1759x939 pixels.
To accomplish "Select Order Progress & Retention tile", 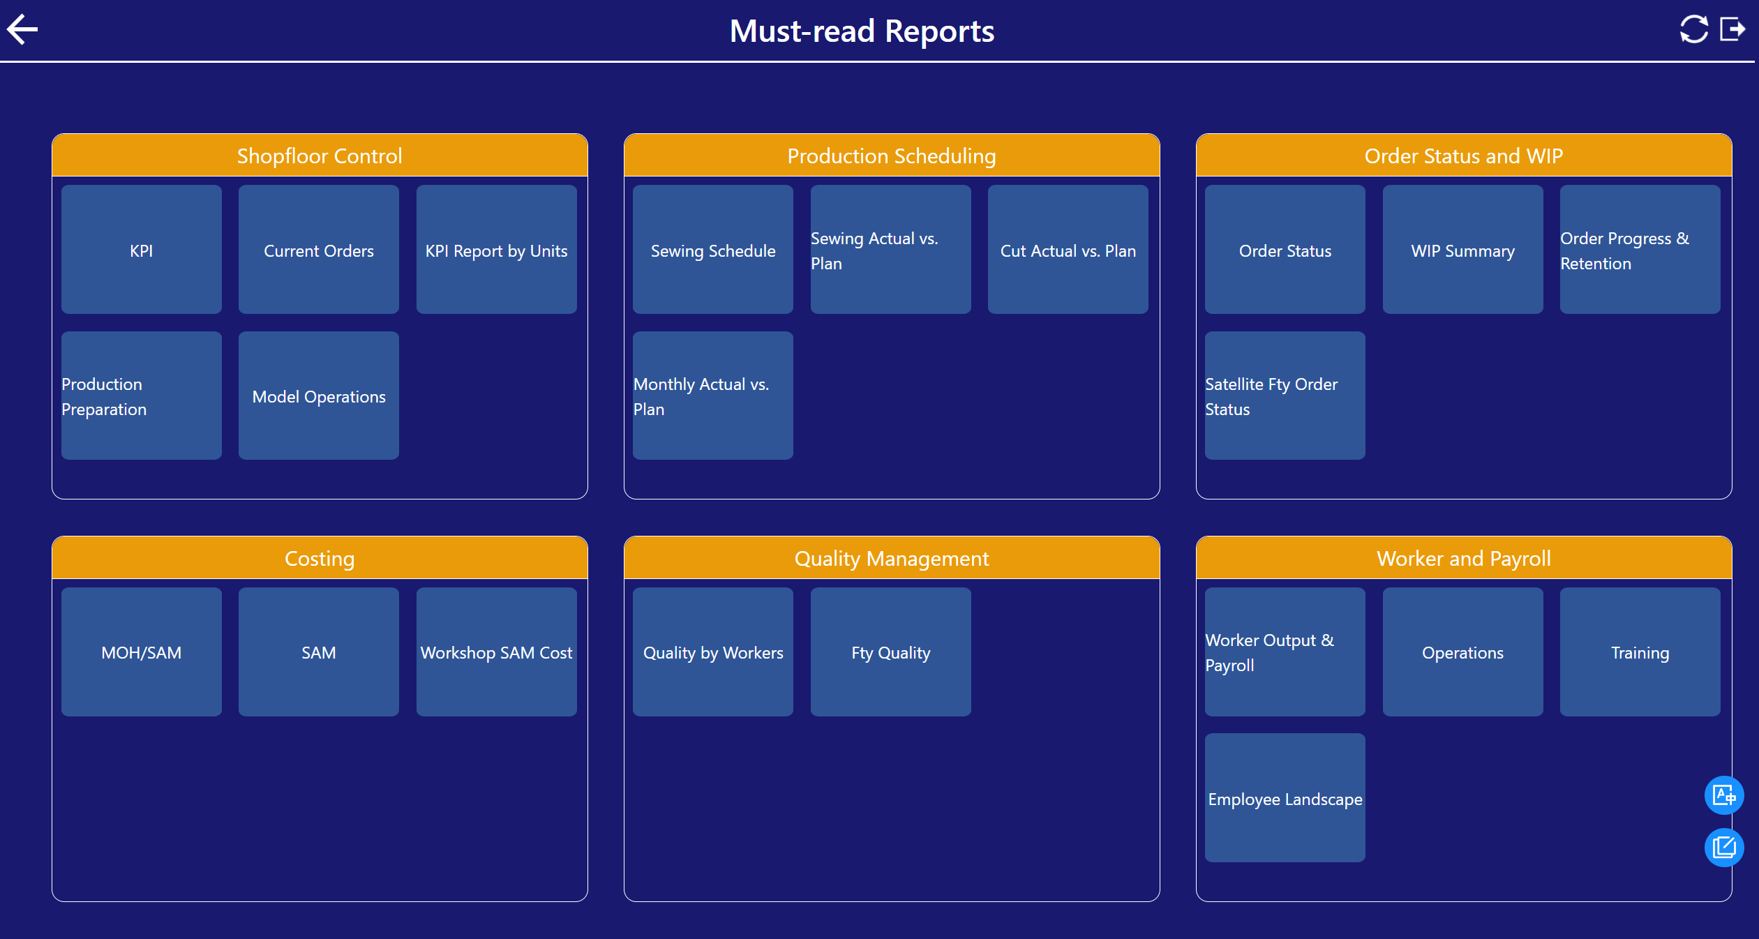I will (1640, 250).
